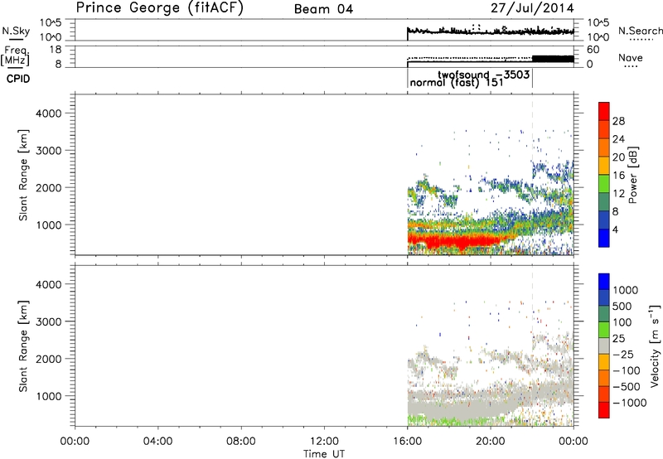
Task: Click the '08:00' time tick label
Action: [x=240, y=442]
